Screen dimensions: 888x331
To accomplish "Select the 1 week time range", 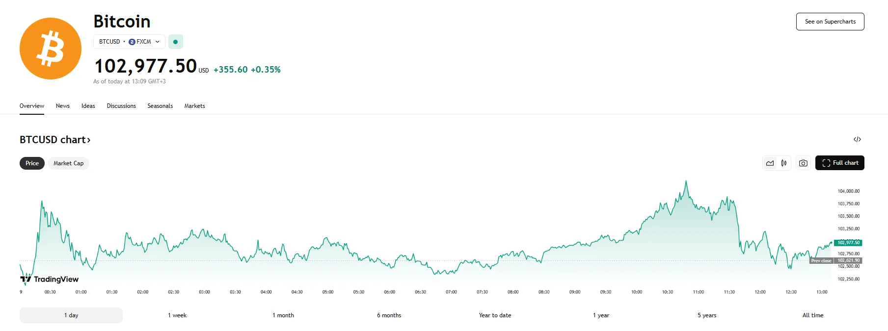I will 177,315.
